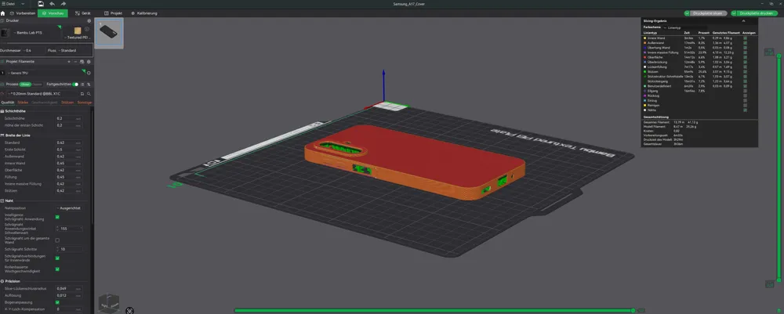Hide Stützen lines in preview
The image size is (784, 314).
pos(745,71)
